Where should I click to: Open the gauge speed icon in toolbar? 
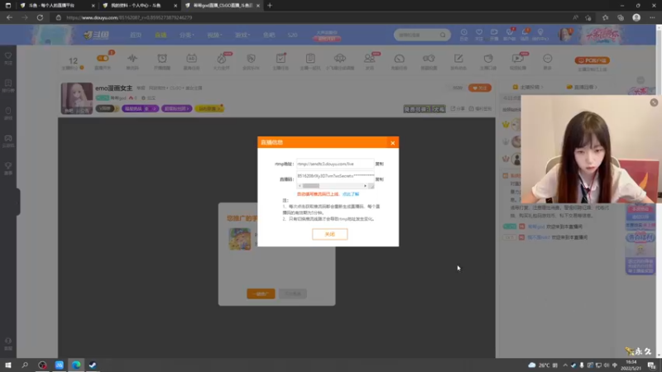(x=399, y=59)
